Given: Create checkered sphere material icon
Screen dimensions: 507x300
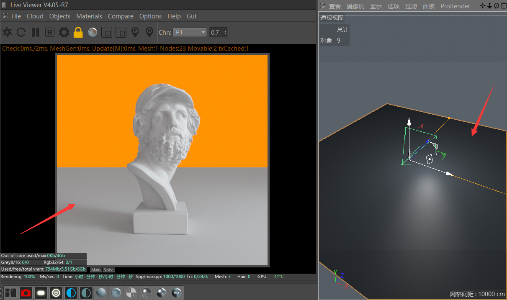Looking at the screenshot, I should 131,293.
